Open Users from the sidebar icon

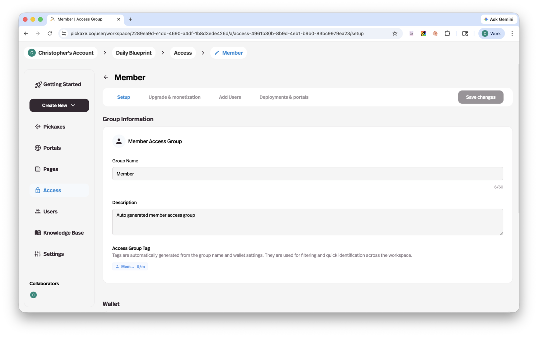(37, 211)
